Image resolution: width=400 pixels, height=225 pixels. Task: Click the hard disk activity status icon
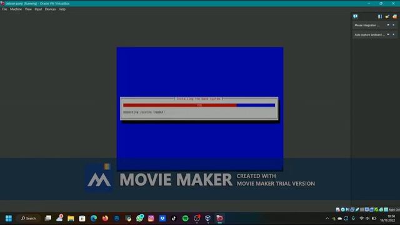click(337, 210)
